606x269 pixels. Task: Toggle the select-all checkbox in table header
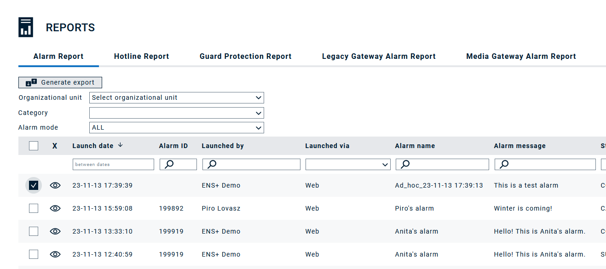[x=34, y=146]
